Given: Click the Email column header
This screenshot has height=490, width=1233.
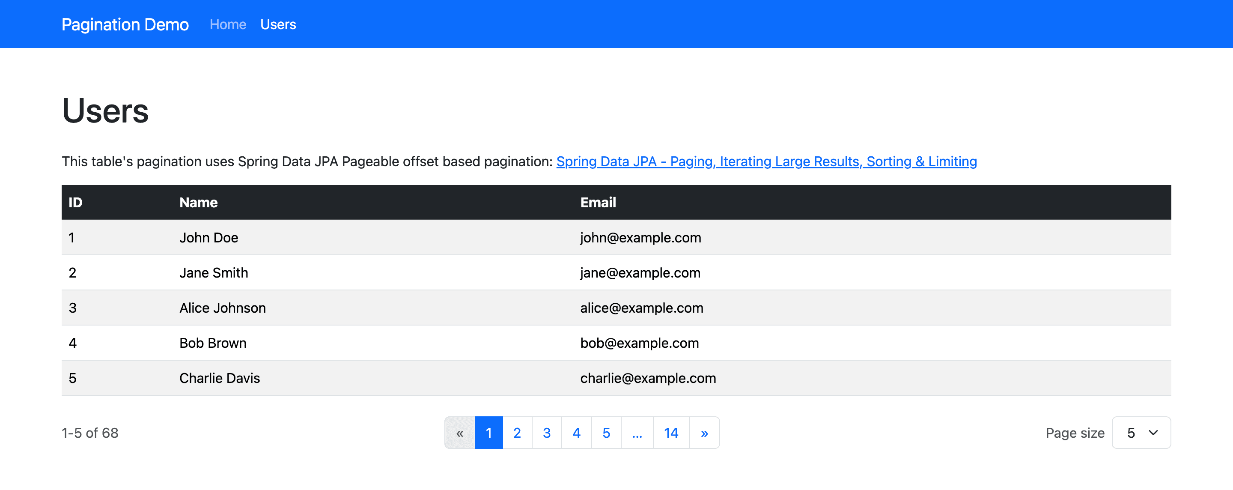Looking at the screenshot, I should [598, 202].
